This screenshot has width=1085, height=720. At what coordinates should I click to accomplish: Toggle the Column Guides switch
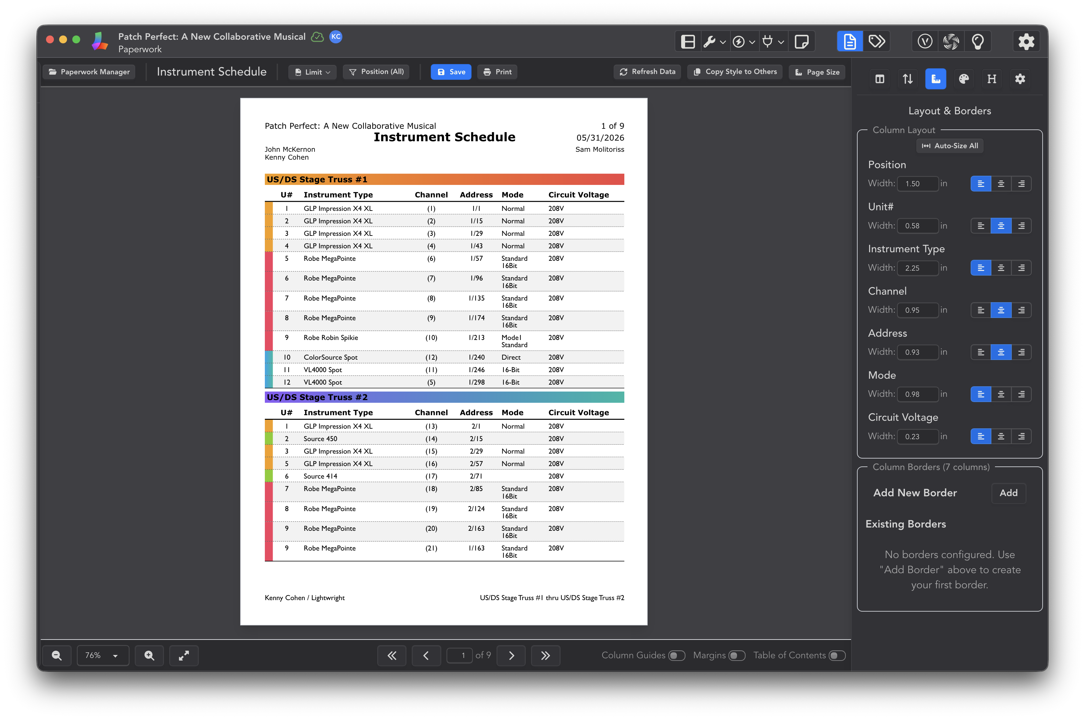coord(676,655)
